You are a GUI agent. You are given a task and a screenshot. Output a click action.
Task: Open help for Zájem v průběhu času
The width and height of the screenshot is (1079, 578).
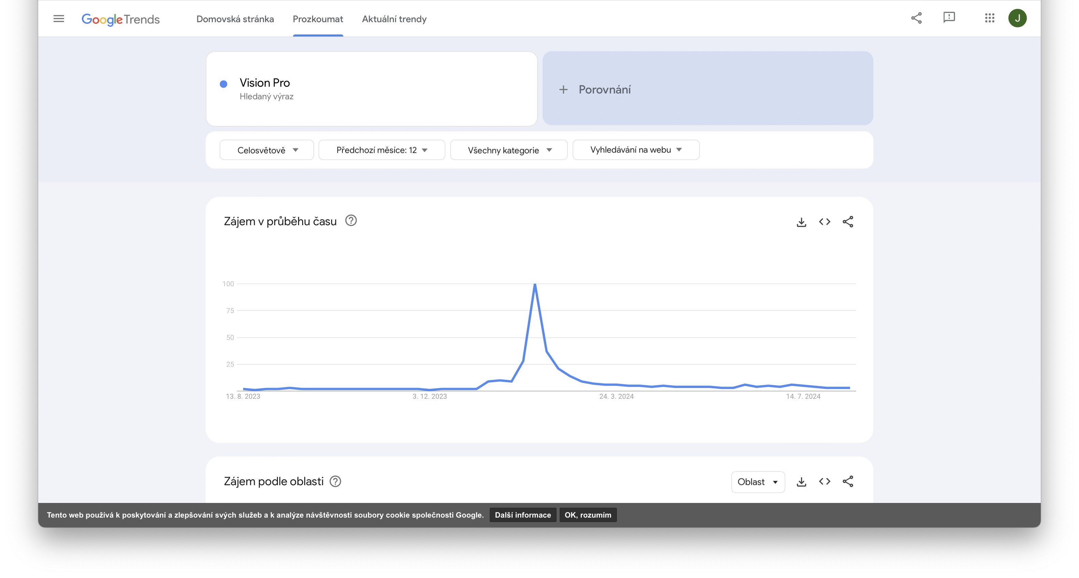351,220
